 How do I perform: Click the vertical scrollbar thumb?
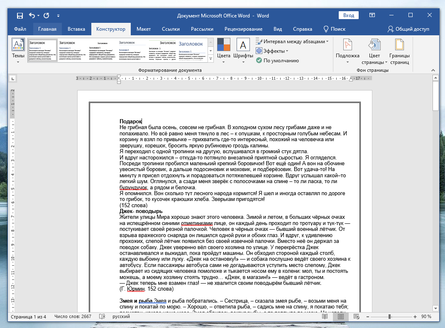[x=435, y=95]
